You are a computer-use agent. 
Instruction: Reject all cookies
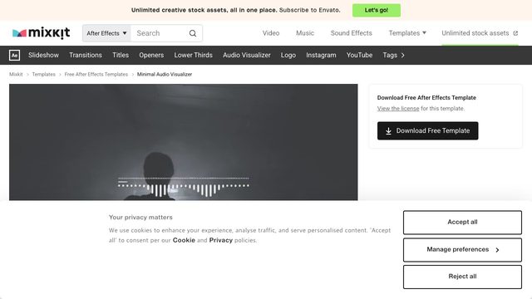462,277
